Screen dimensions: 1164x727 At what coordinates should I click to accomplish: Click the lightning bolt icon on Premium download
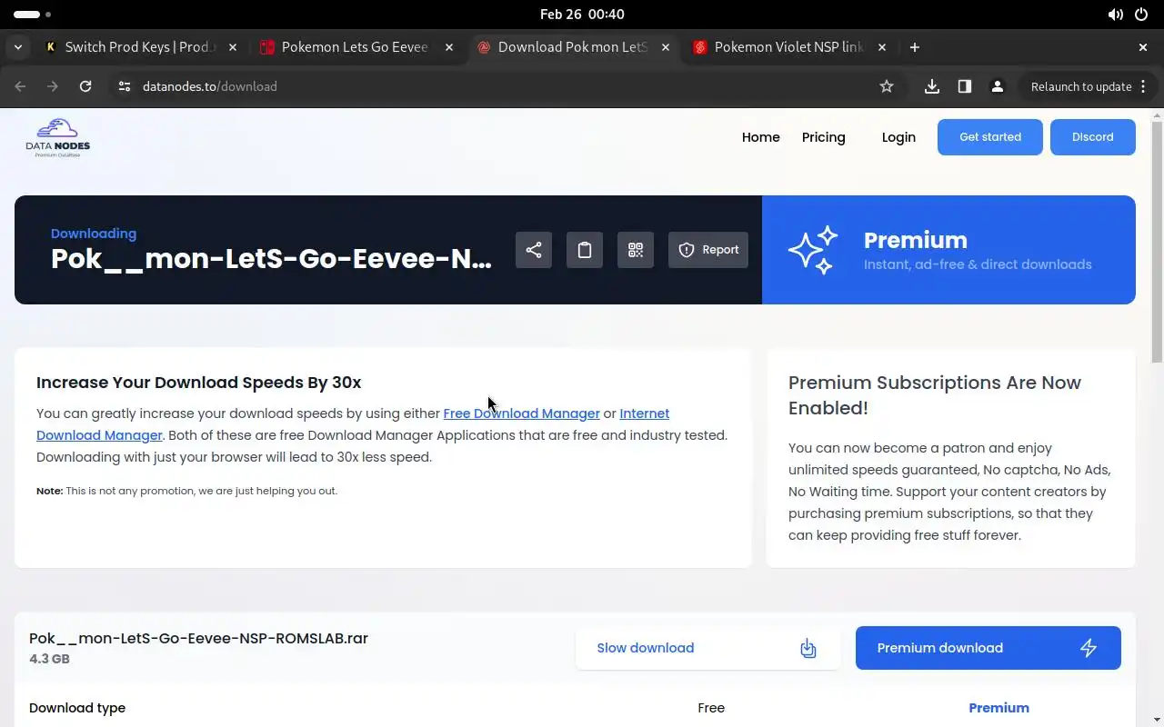point(1089,648)
